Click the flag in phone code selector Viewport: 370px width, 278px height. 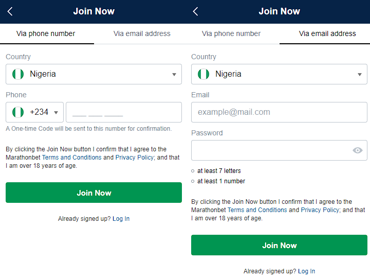click(18, 112)
